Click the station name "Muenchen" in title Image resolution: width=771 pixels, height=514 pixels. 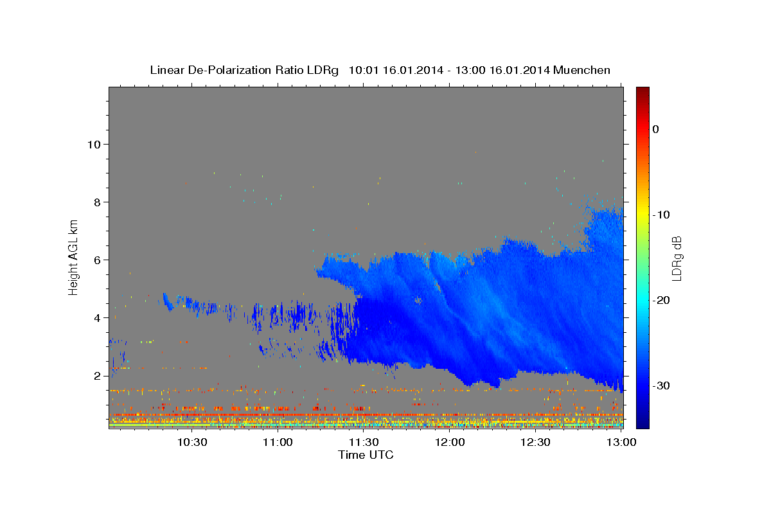pyautogui.click(x=582, y=70)
